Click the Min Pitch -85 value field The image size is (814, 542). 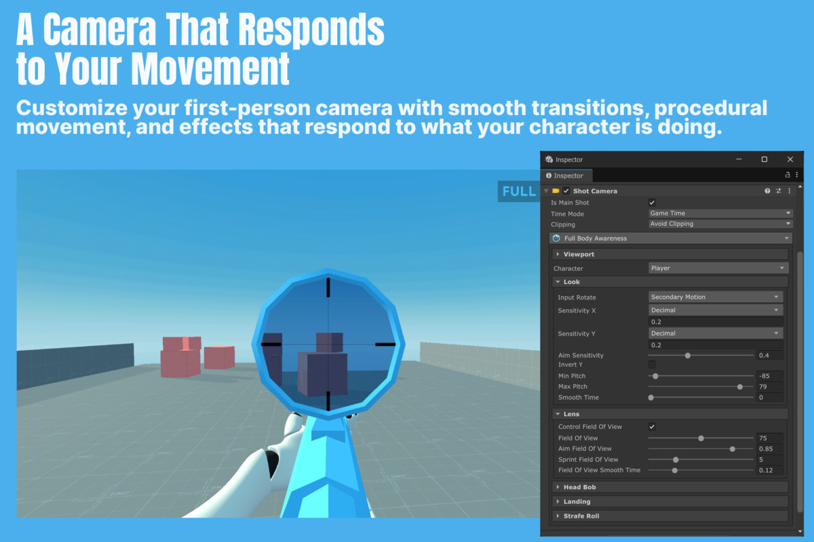tap(770, 376)
